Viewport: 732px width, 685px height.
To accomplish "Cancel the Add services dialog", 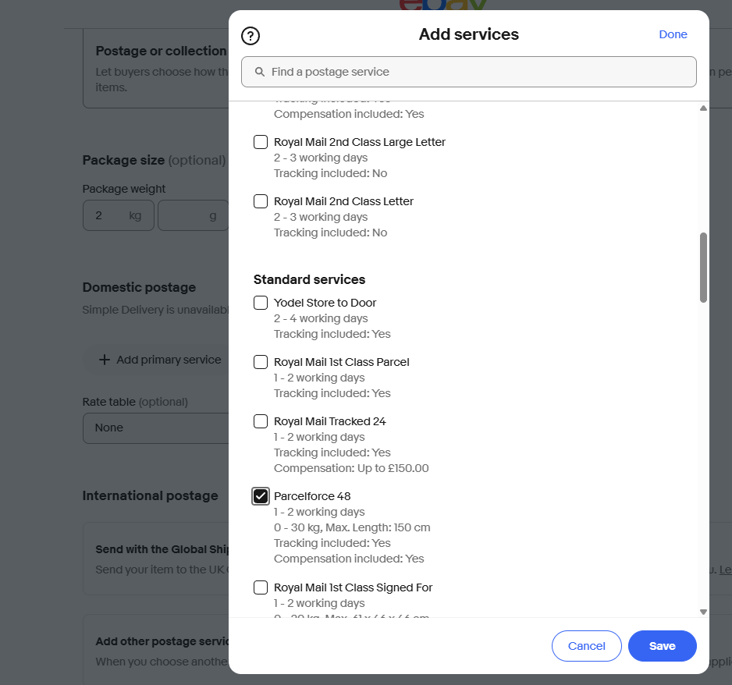I will [586, 646].
